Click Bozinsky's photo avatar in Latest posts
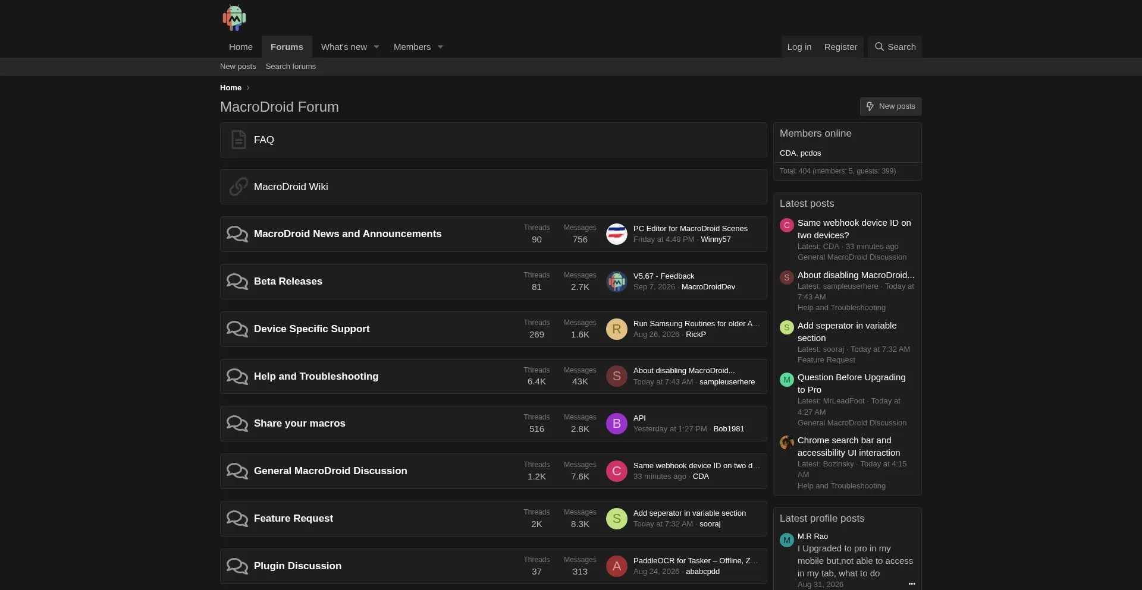The height and width of the screenshot is (590, 1142). (x=787, y=443)
